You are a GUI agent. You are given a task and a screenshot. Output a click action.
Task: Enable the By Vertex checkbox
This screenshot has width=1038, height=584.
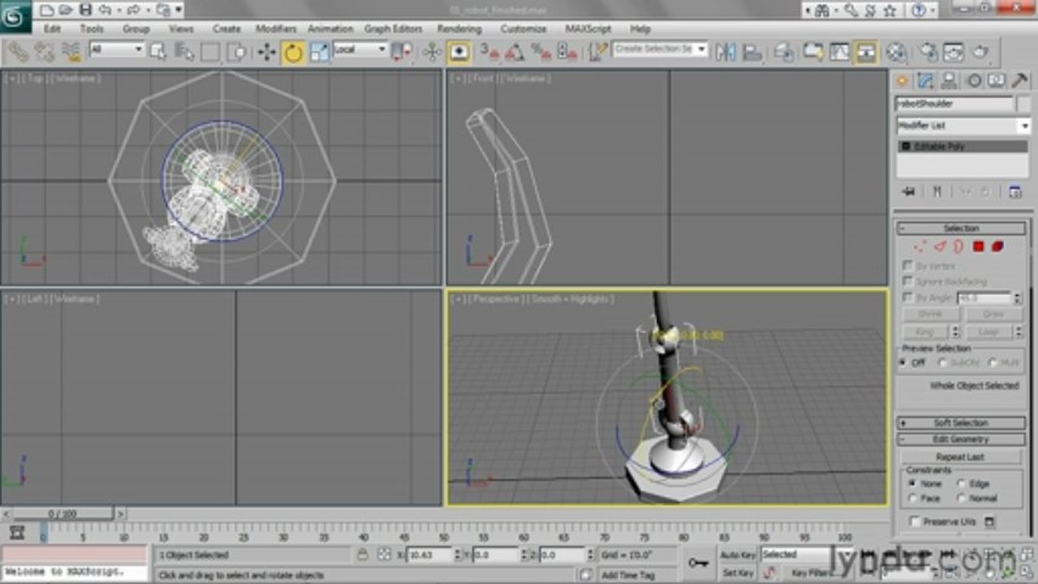[x=907, y=265]
